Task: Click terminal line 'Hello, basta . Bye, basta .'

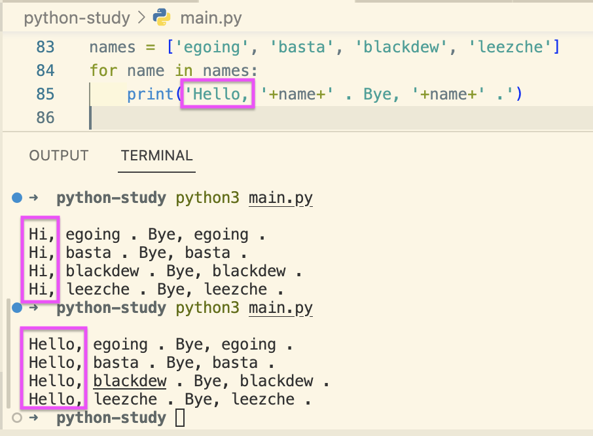Action: (x=151, y=363)
